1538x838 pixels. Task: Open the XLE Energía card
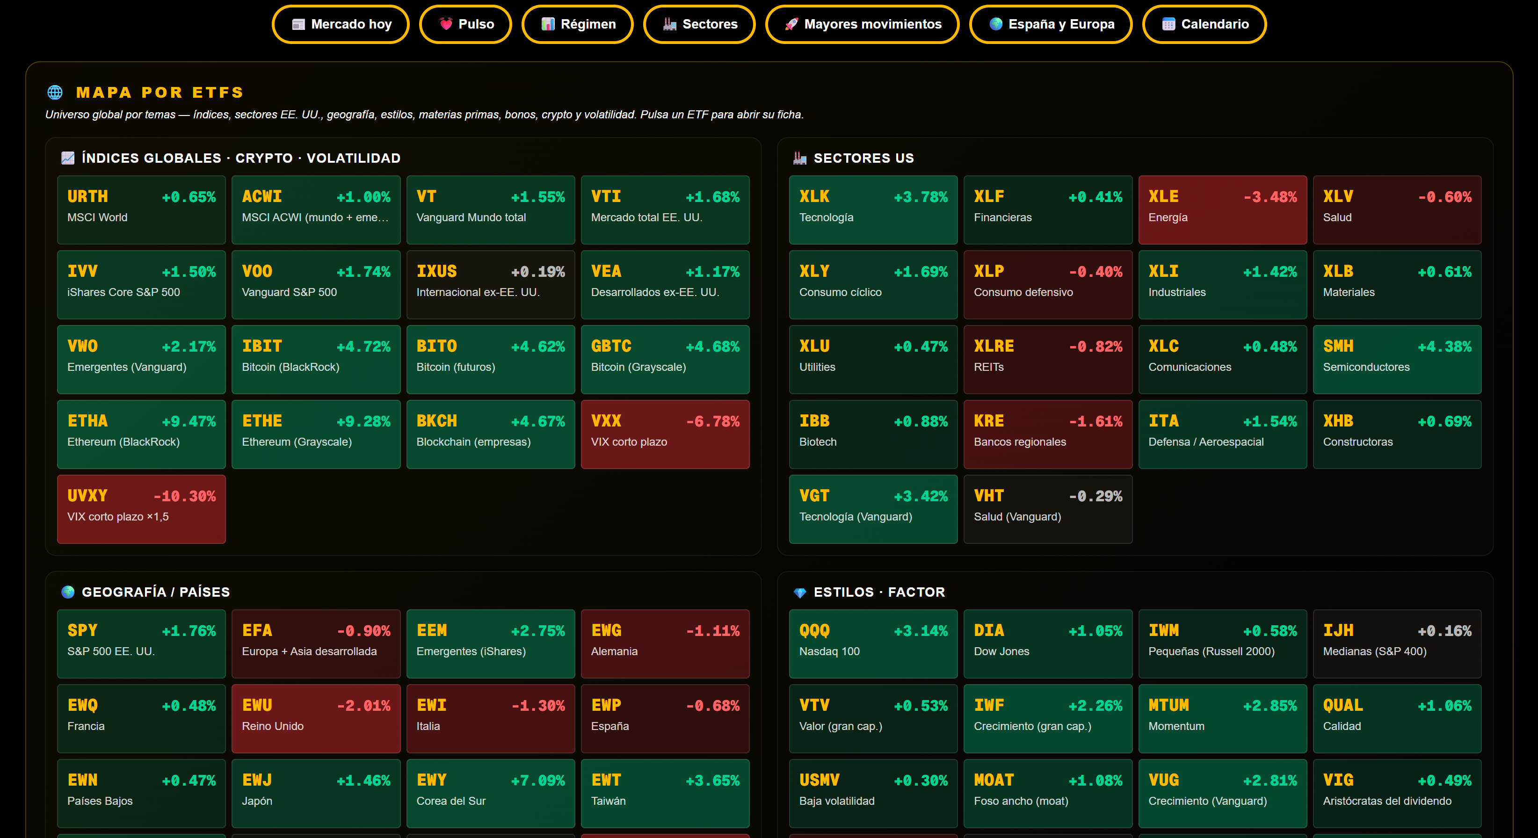(1222, 210)
